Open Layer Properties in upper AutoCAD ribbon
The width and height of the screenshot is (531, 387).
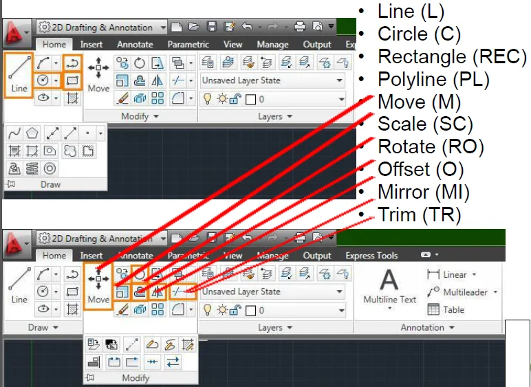tap(207, 63)
